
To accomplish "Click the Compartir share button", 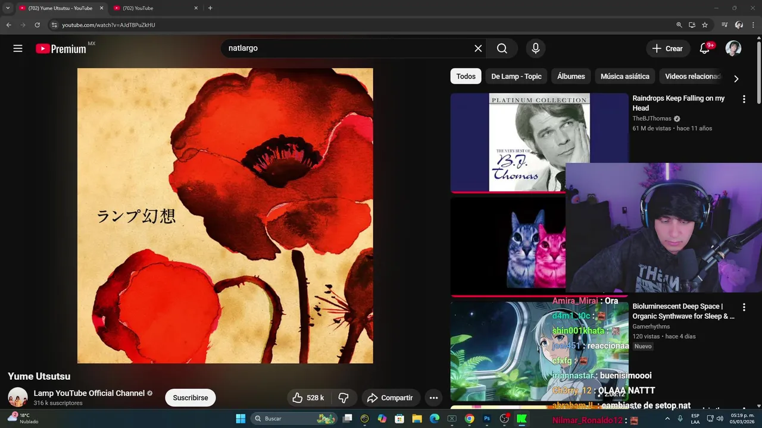I will click(390, 398).
